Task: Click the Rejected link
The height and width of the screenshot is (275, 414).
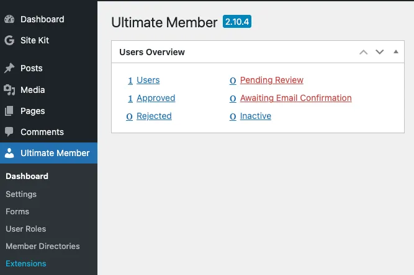Action: (x=154, y=116)
